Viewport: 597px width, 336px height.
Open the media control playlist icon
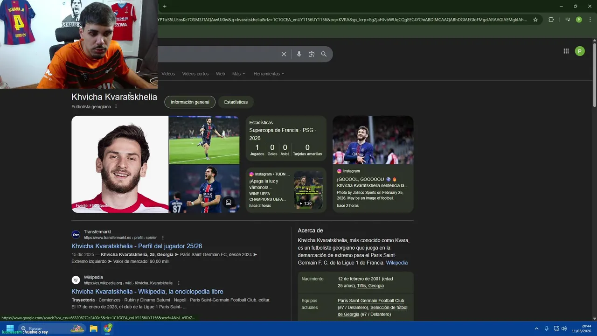click(x=567, y=20)
